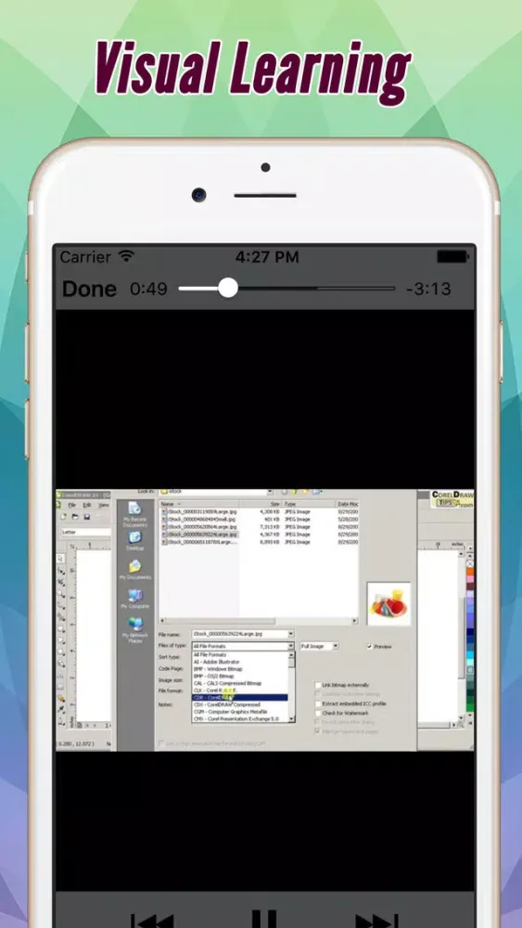Choose AI - Adobe Illustrator format
522x928 pixels.
pyautogui.click(x=240, y=663)
